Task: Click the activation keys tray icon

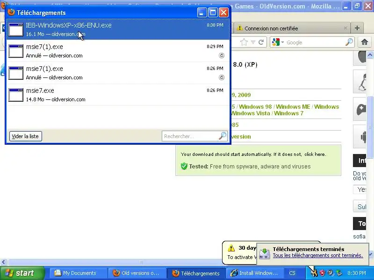Action: (314, 273)
